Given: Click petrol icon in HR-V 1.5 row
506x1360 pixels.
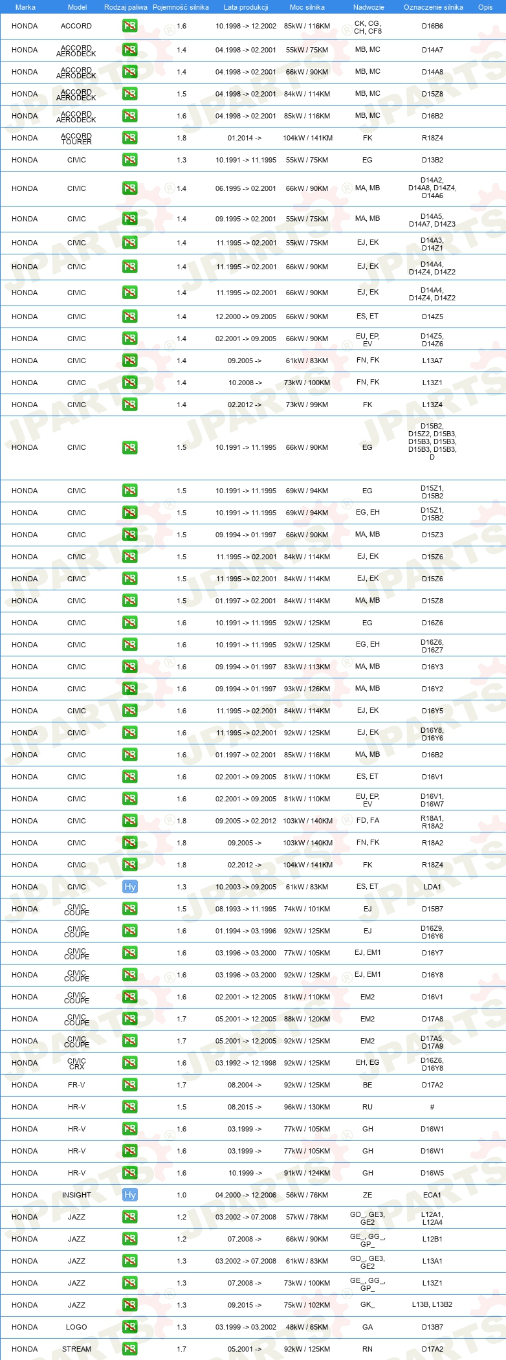Looking at the screenshot, I should 130,1107.
